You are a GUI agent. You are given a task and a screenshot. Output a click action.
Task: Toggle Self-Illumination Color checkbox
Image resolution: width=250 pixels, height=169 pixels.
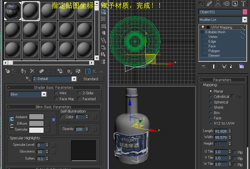point(62,117)
